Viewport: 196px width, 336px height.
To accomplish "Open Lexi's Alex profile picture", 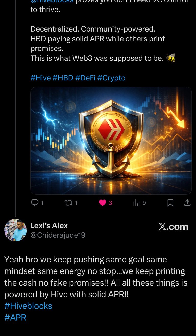I will (16, 230).
